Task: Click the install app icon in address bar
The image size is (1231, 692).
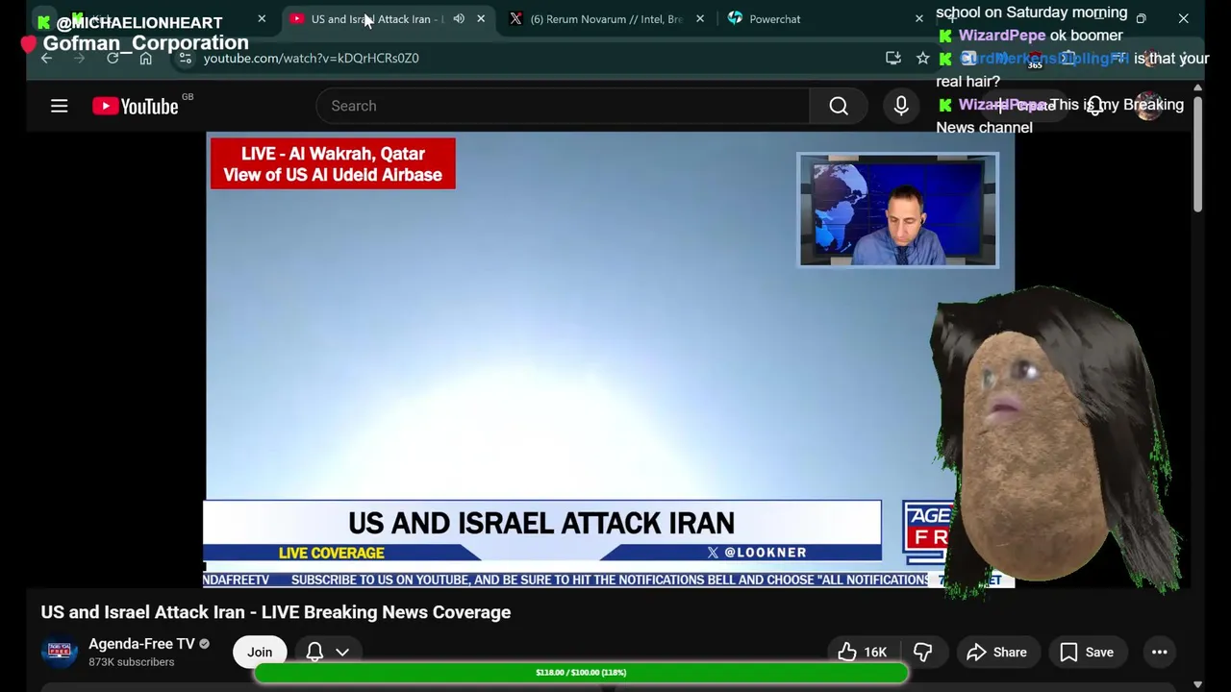Action: [892, 58]
